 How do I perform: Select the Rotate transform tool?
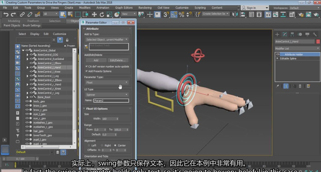[102, 14]
